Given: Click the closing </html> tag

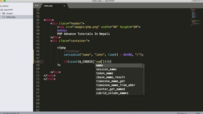Looking at the screenshot, I should (x=49, y=79).
